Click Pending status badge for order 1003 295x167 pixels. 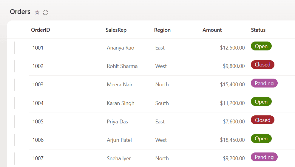coord(264,83)
